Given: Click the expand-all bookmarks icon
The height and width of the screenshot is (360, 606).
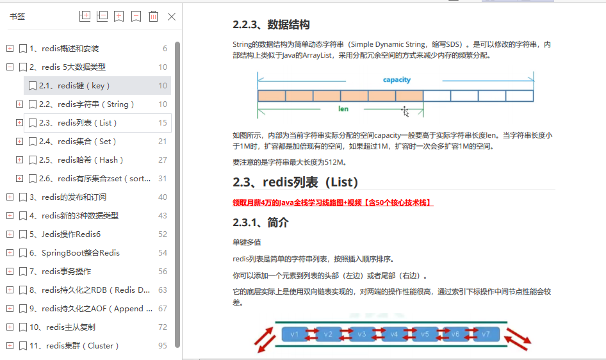Looking at the screenshot, I should [x=85, y=16].
